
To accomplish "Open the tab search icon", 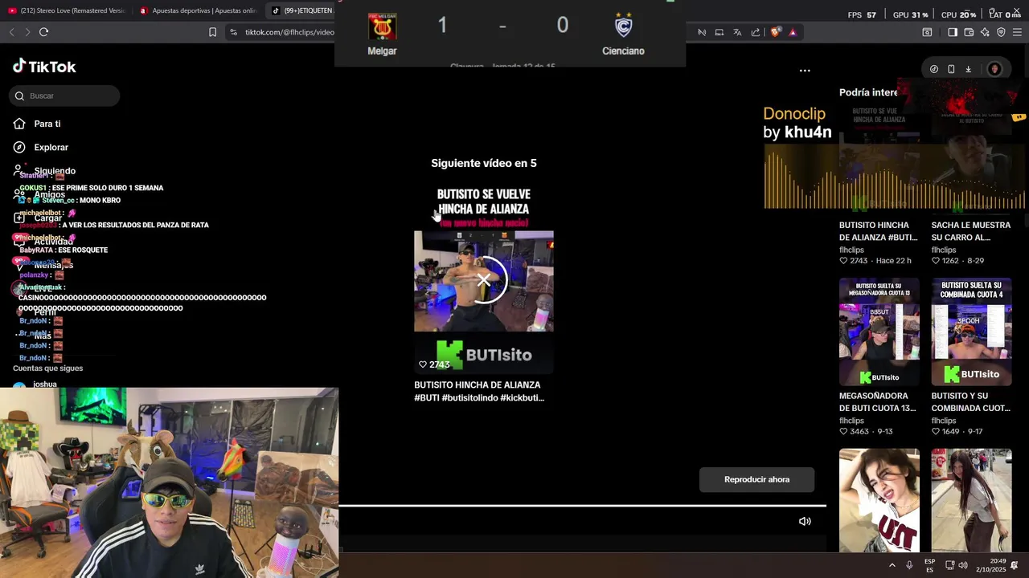I will click(x=927, y=32).
